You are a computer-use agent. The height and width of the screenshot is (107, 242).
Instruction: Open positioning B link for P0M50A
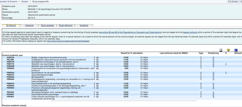click(213, 88)
